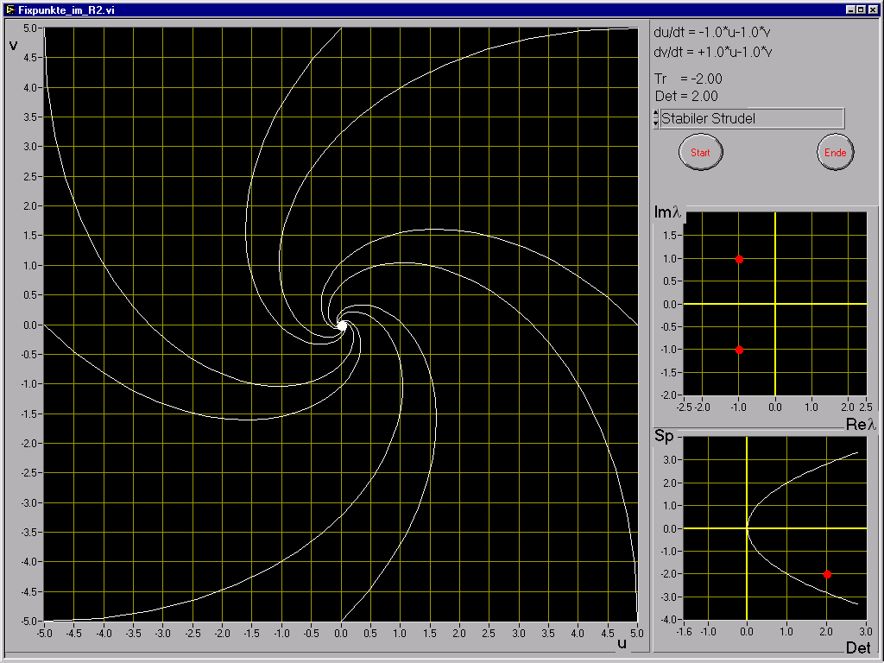Click the dv/dt equation text

(713, 52)
